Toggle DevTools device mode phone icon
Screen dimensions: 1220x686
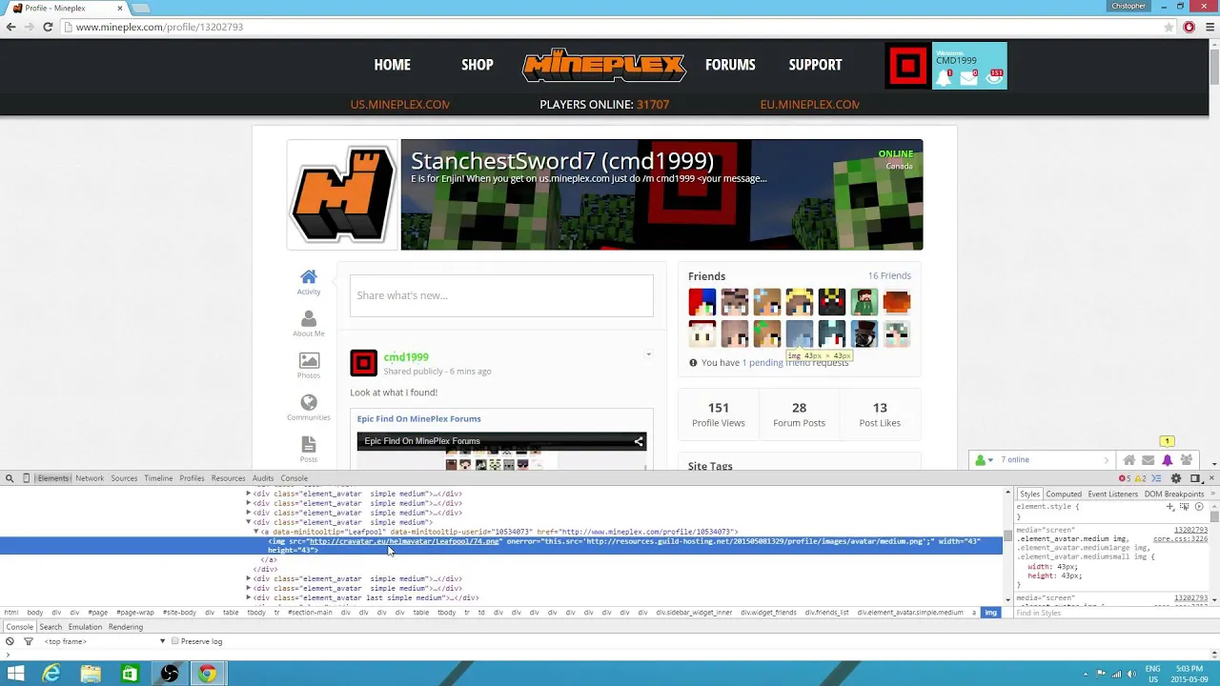coord(27,478)
